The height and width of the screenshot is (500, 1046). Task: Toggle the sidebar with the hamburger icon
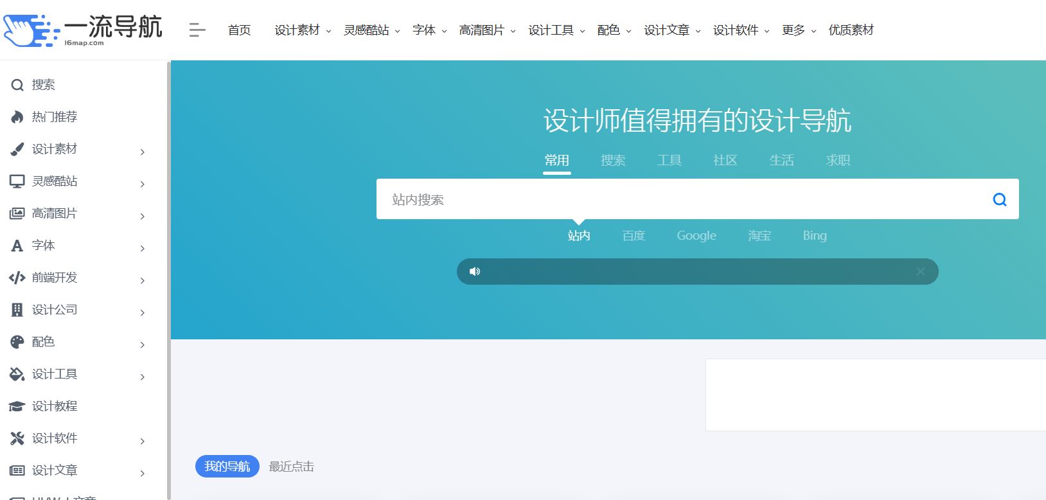click(x=197, y=30)
